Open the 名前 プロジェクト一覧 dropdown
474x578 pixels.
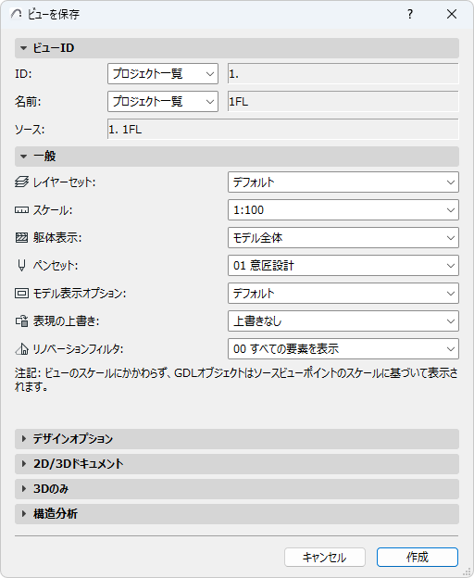click(x=163, y=101)
